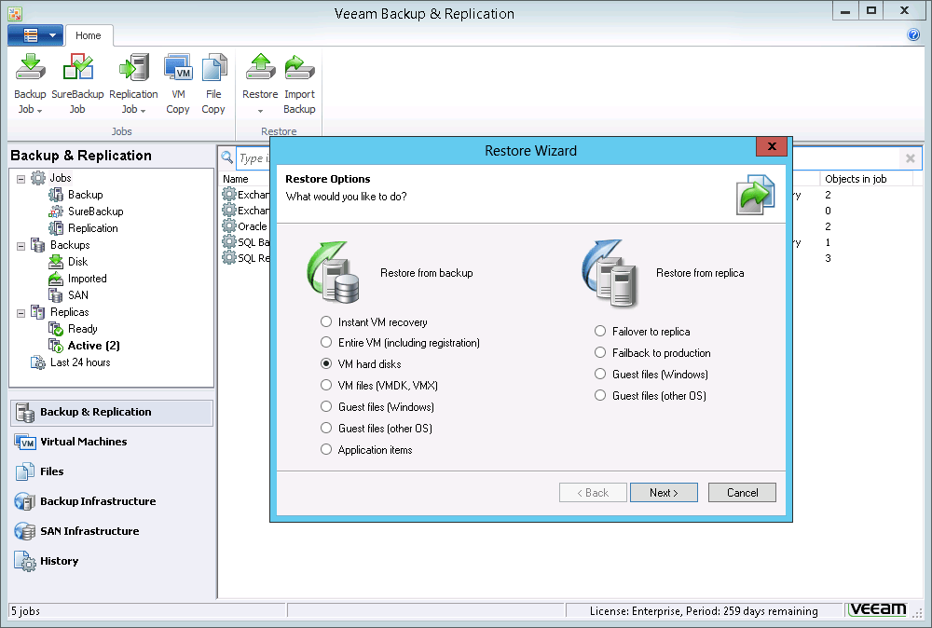Image resolution: width=932 pixels, height=628 pixels.
Task: Open the Replication Job dropdown arrow
Action: coord(144,111)
